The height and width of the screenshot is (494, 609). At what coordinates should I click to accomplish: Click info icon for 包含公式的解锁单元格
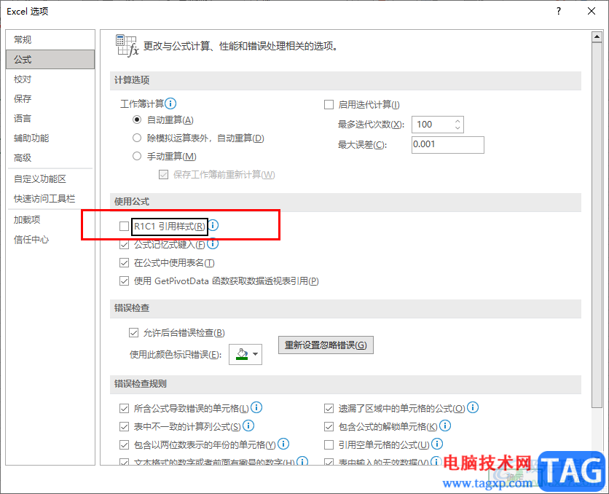(445, 426)
